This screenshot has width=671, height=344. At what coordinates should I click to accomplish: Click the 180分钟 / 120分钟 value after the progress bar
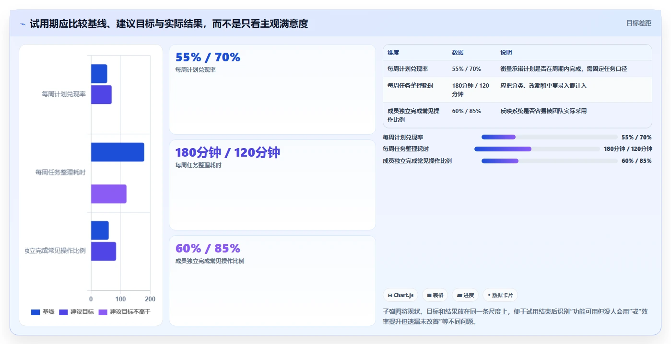pos(628,149)
